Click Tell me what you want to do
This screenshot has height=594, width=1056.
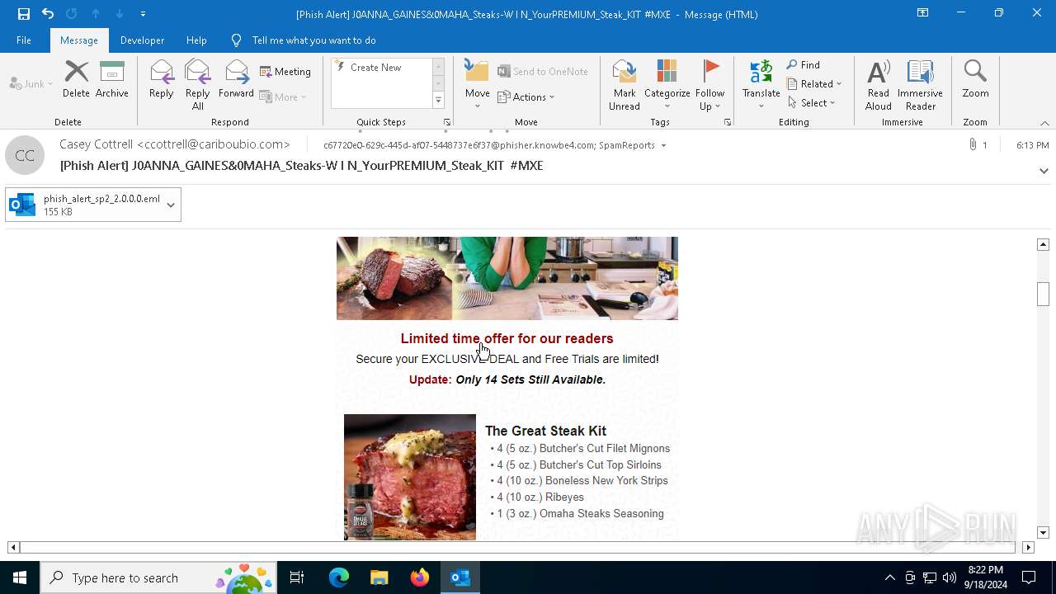313,40
